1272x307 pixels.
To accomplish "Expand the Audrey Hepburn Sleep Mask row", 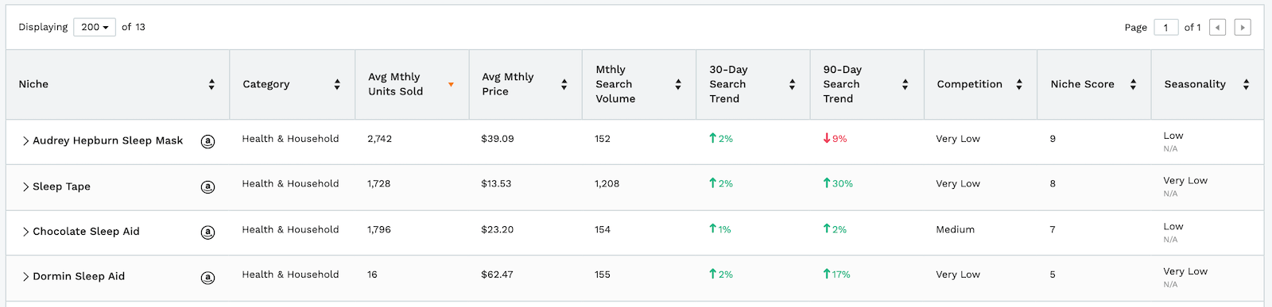I will click(x=25, y=141).
